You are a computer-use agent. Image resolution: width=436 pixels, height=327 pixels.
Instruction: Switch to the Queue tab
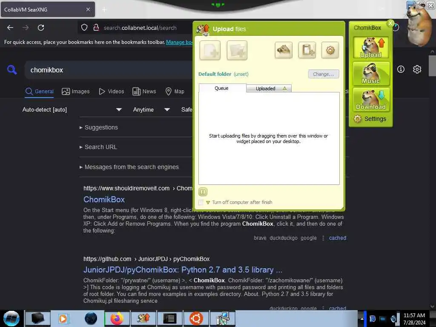pyautogui.click(x=222, y=88)
